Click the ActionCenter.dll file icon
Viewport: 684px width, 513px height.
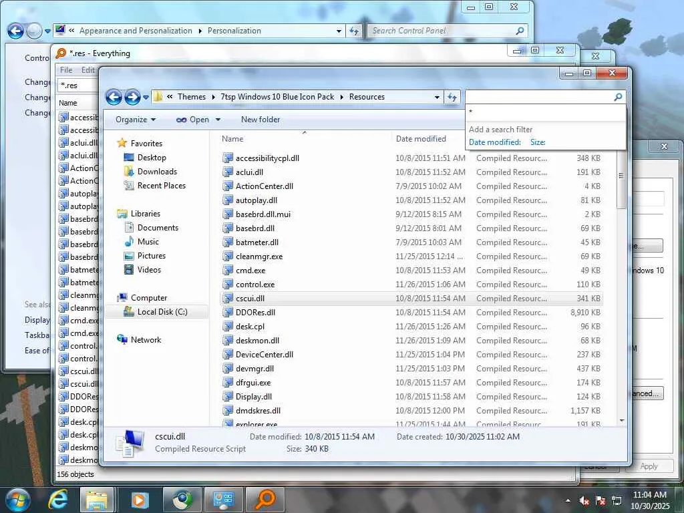228,186
